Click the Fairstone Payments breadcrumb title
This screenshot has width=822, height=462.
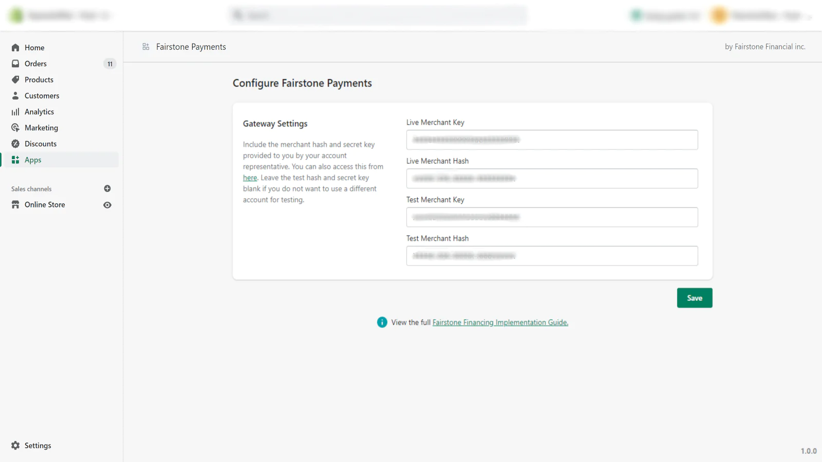(191, 47)
